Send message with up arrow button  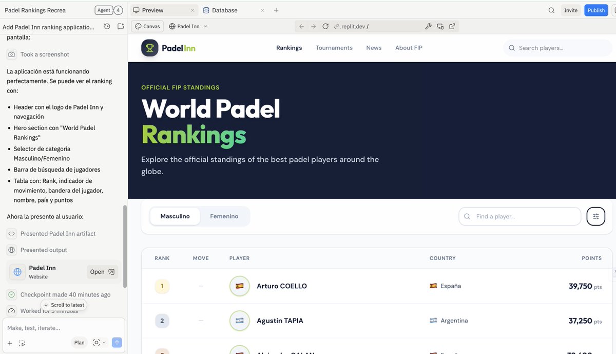pyautogui.click(x=117, y=343)
